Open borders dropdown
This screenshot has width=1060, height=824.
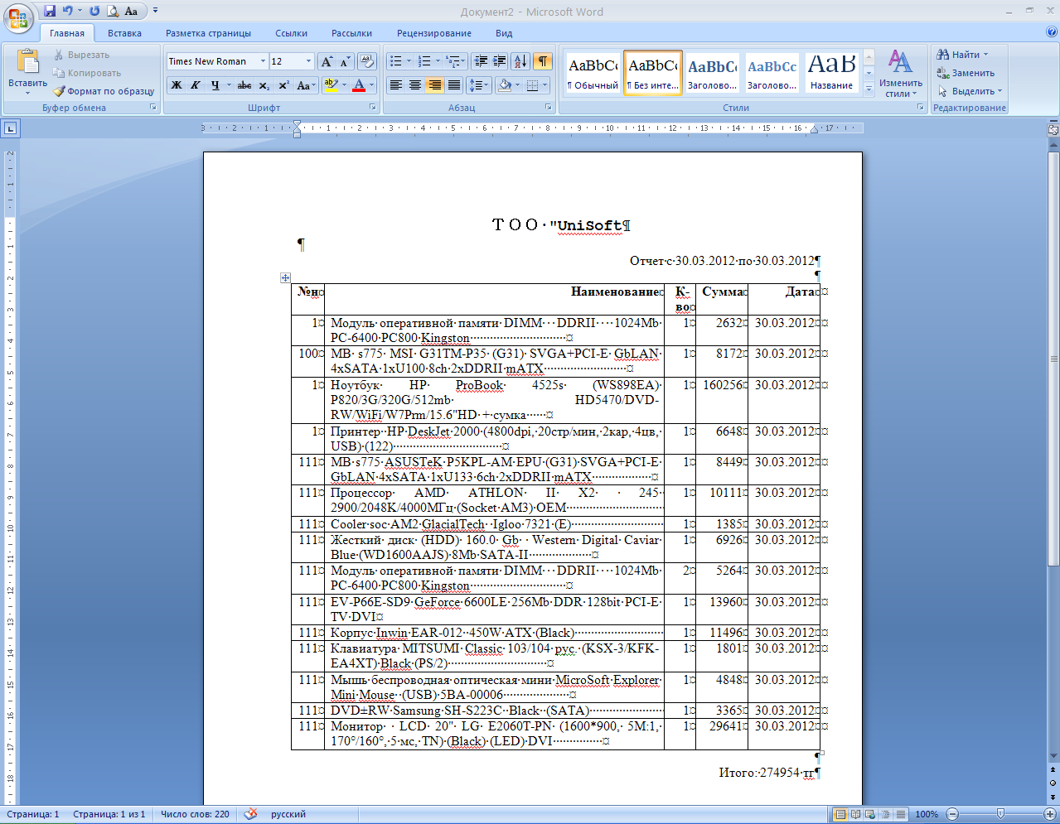coord(545,85)
